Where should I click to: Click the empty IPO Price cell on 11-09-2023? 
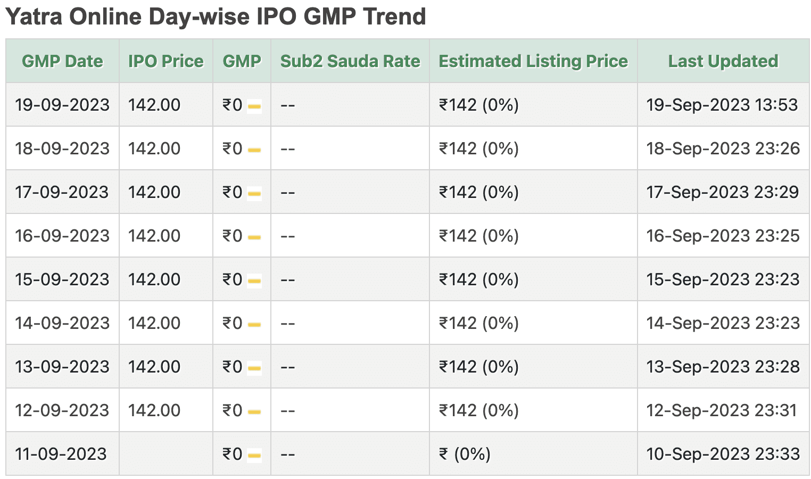(x=165, y=454)
